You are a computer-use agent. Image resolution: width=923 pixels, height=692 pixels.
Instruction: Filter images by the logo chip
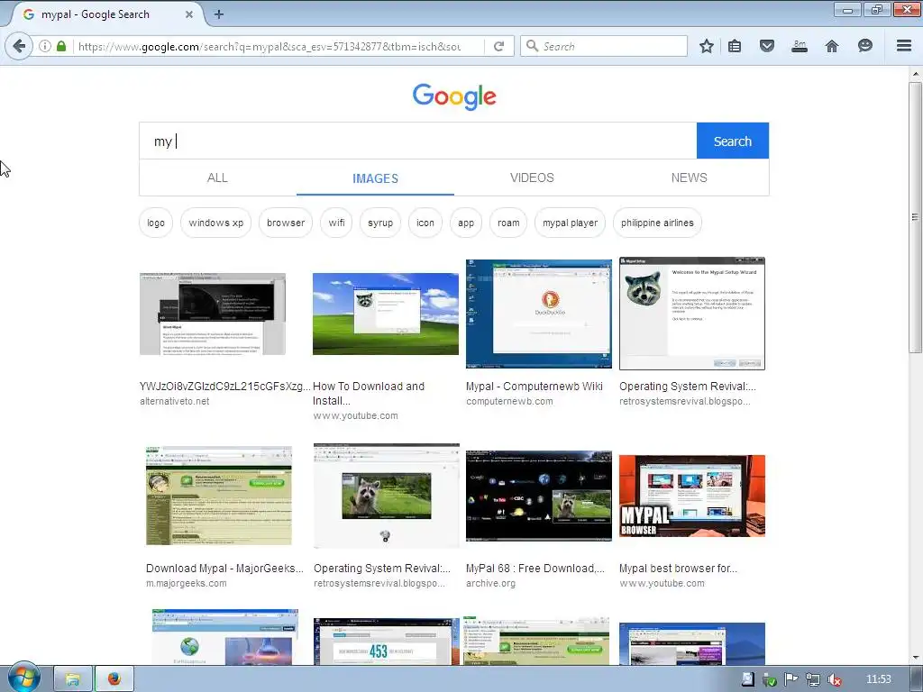click(x=156, y=223)
